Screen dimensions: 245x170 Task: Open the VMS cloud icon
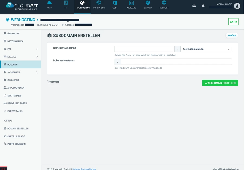click(x=50, y=3)
